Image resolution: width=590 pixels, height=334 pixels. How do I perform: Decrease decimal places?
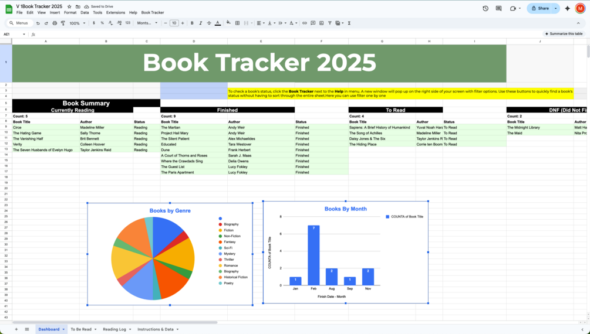(x=110, y=23)
